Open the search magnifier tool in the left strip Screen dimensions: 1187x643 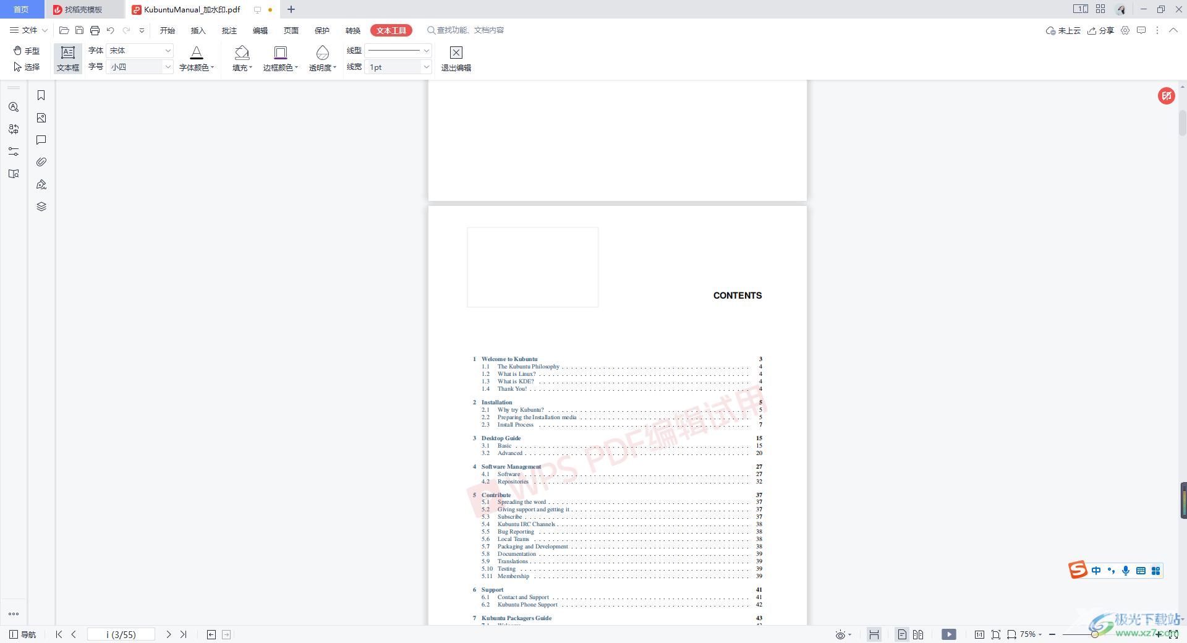pyautogui.click(x=14, y=107)
